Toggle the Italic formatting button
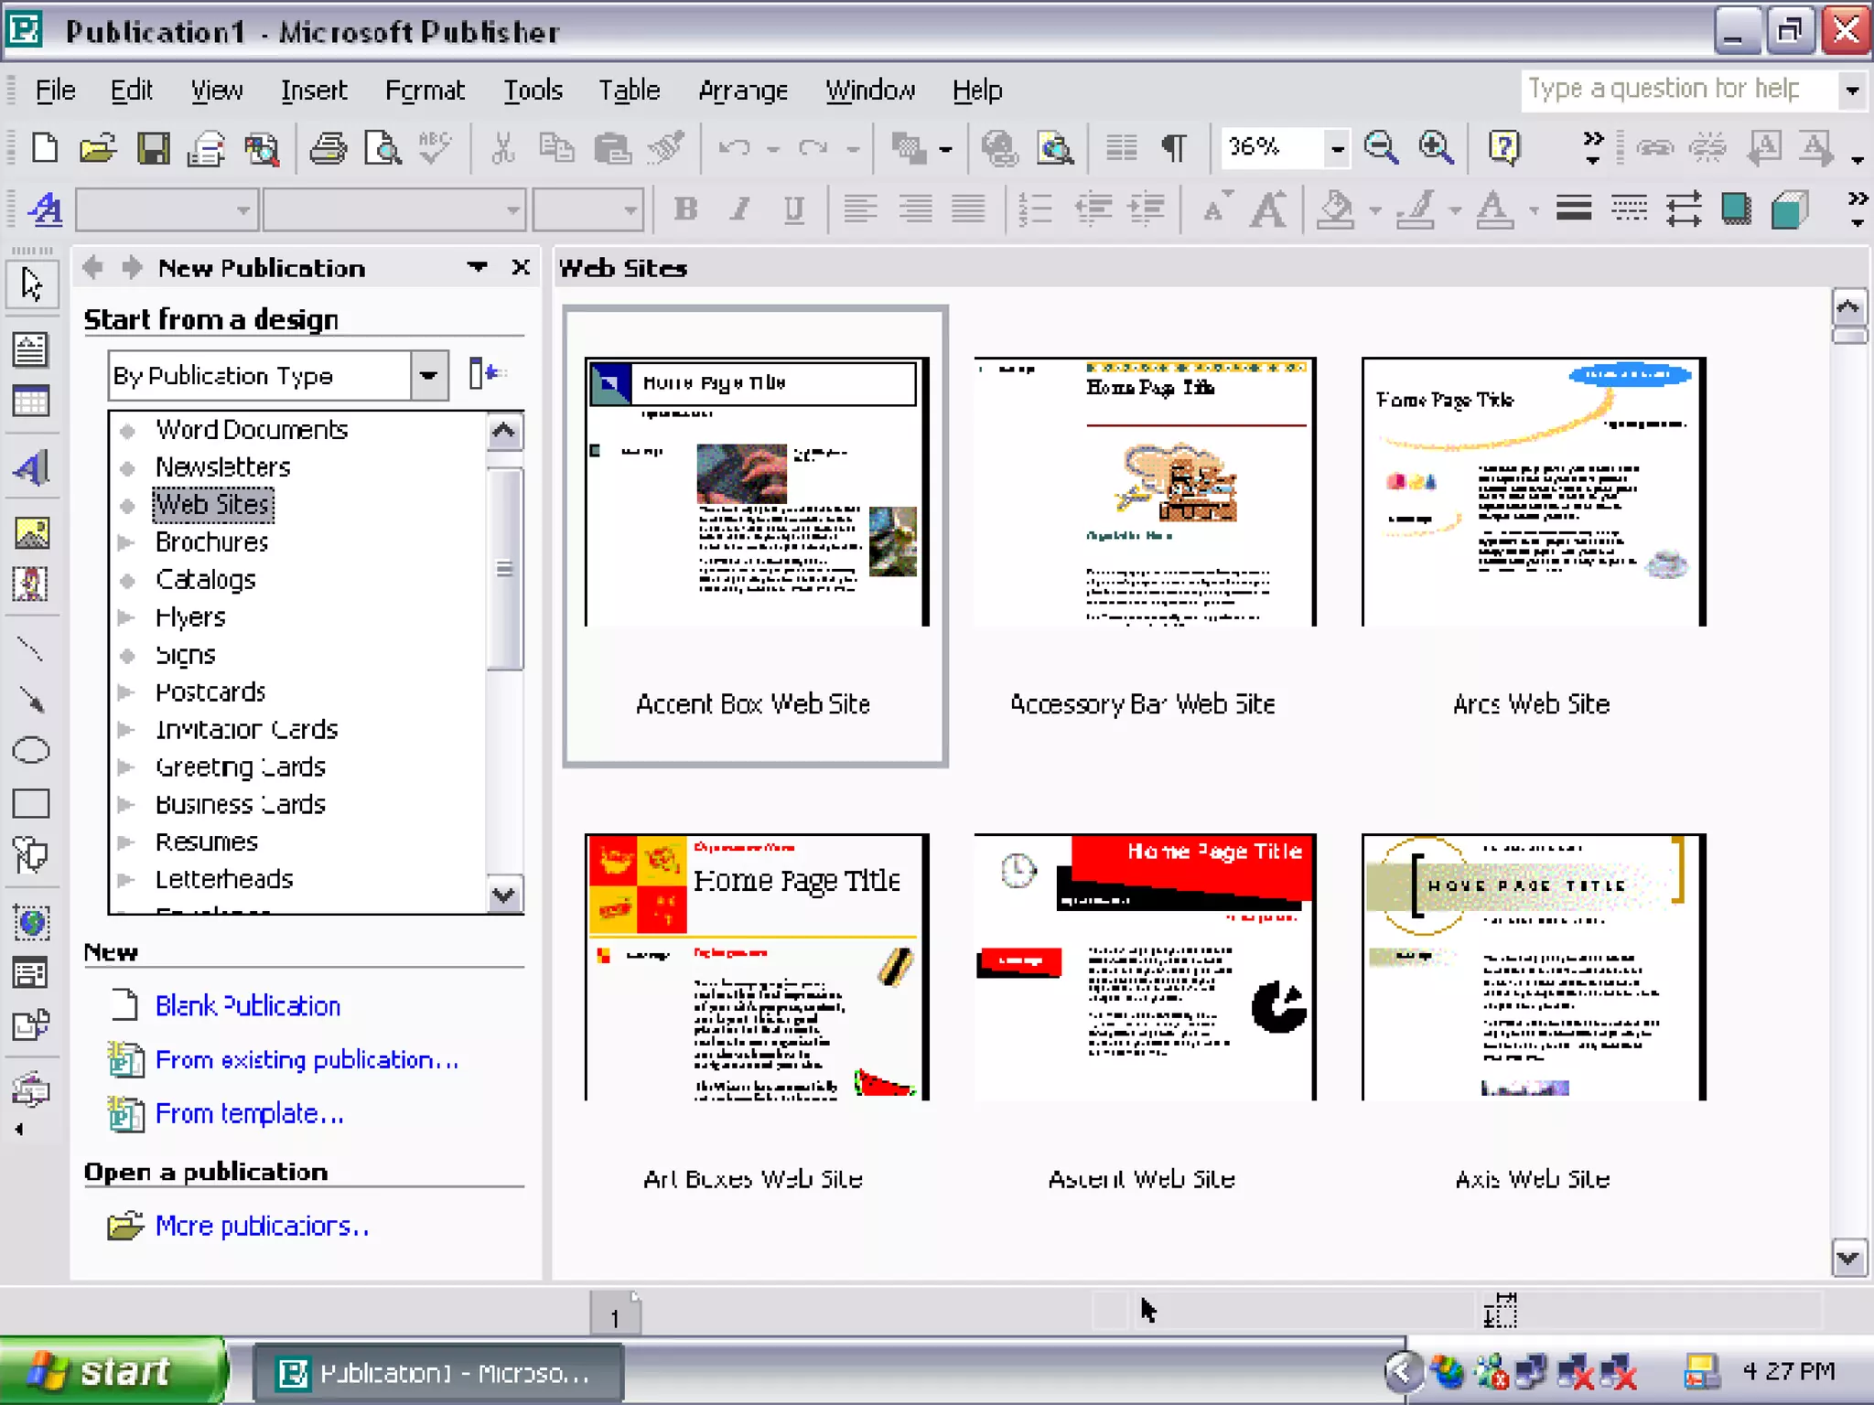This screenshot has width=1874, height=1405. click(740, 209)
